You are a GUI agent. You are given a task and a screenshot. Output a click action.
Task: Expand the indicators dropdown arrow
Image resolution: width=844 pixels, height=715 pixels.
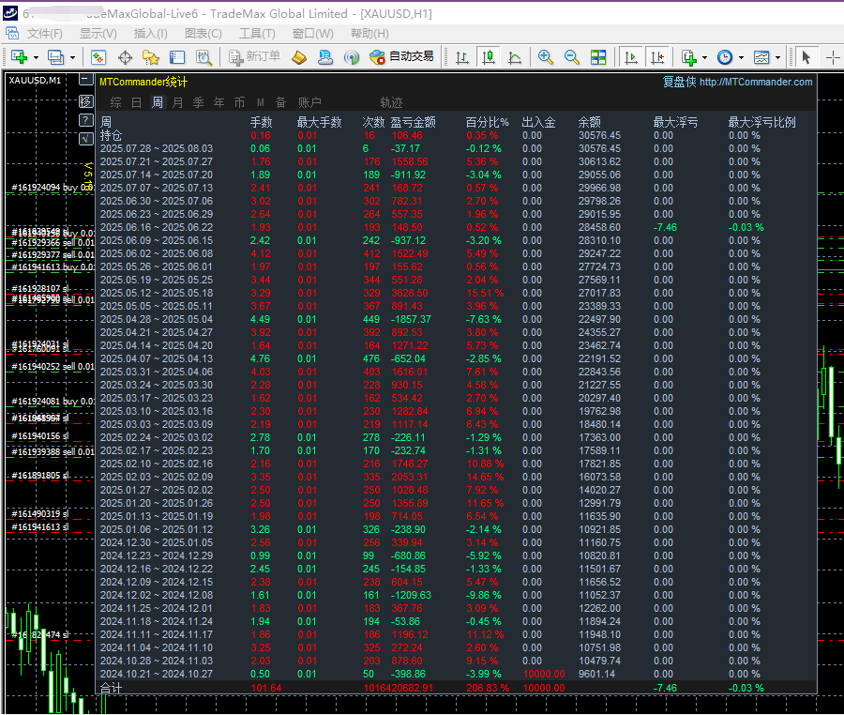pyautogui.click(x=704, y=57)
